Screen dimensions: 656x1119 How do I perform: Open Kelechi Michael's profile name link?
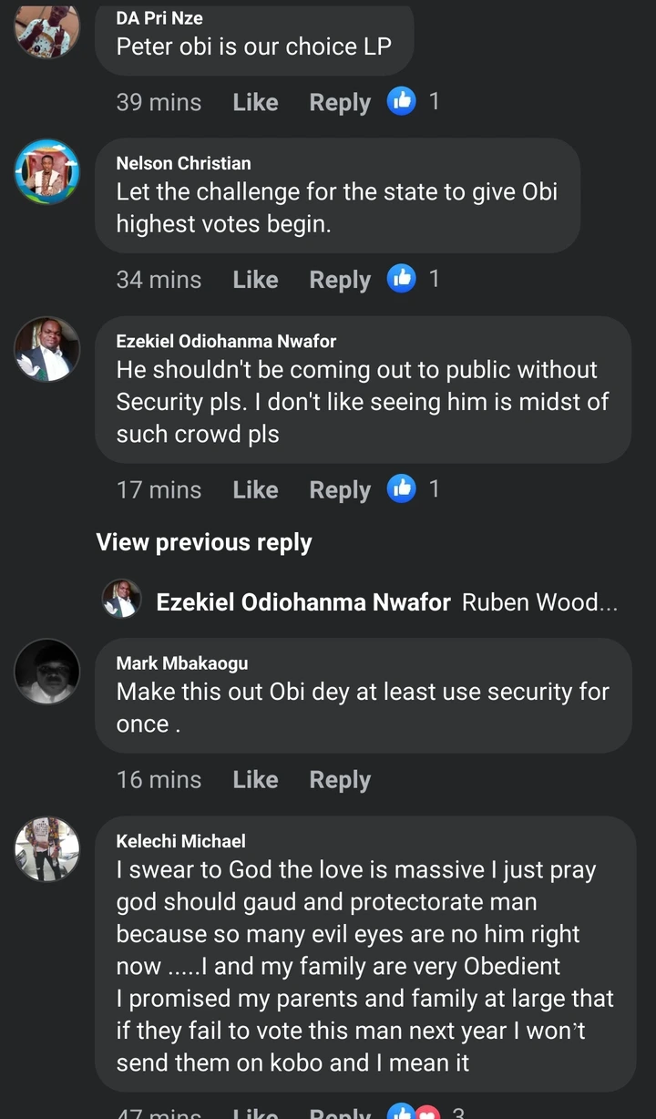tap(180, 841)
